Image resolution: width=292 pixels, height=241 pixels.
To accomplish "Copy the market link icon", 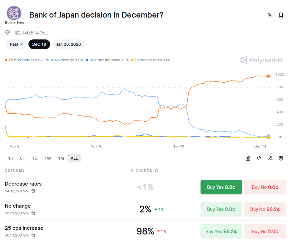I will point(270,15).
